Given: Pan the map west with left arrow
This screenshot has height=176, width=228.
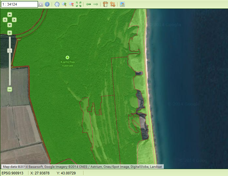Looking at the screenshot, I should (x=5, y=20).
